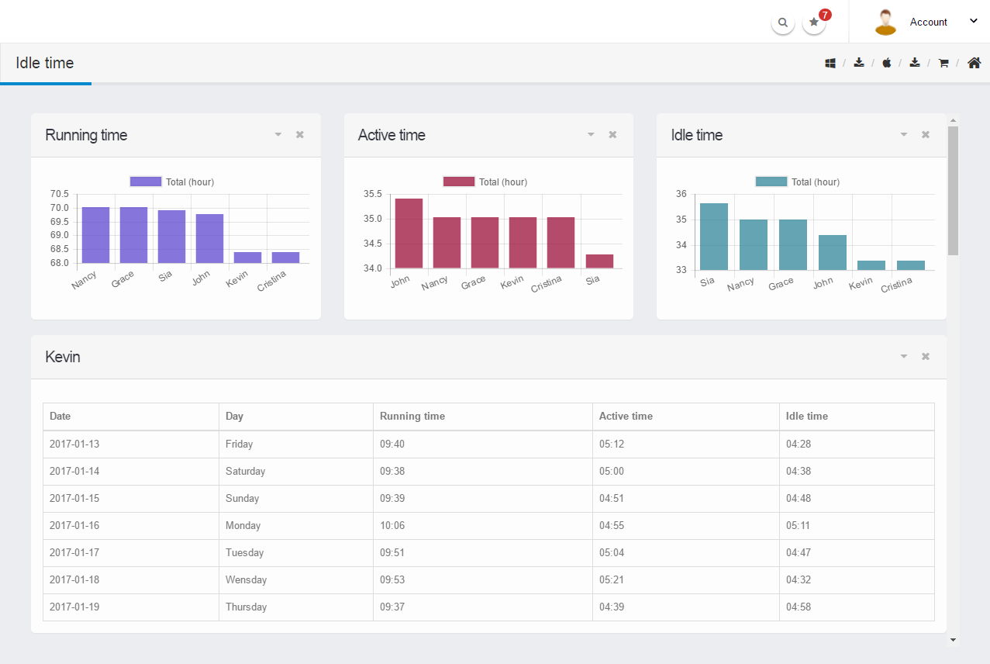Screen dimensions: 990x664
Task: Open Active time panel dropdown caret
Action: (591, 135)
